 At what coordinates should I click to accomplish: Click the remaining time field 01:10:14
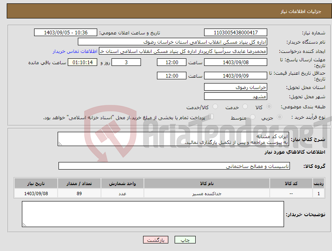coord(82,62)
